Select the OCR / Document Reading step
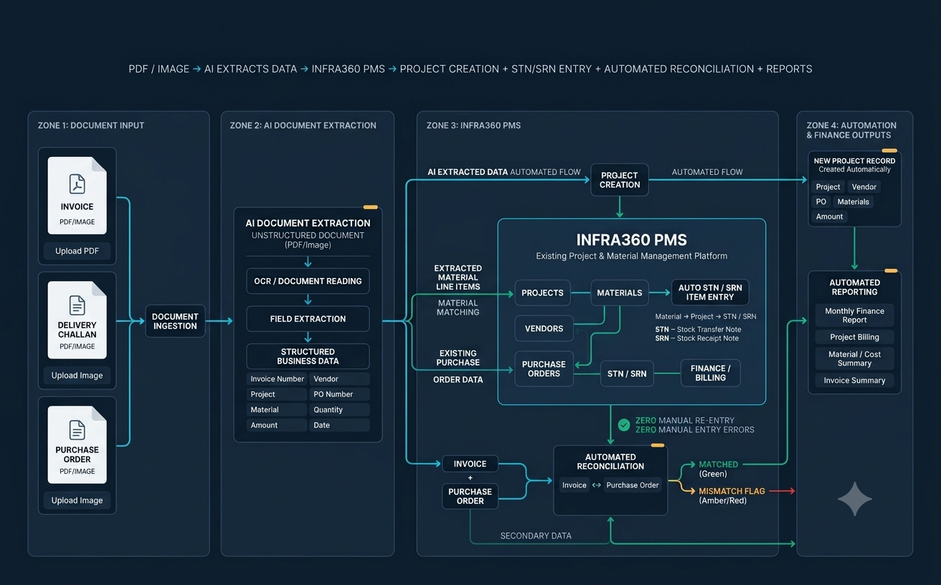This screenshot has width=941, height=585. coord(308,281)
